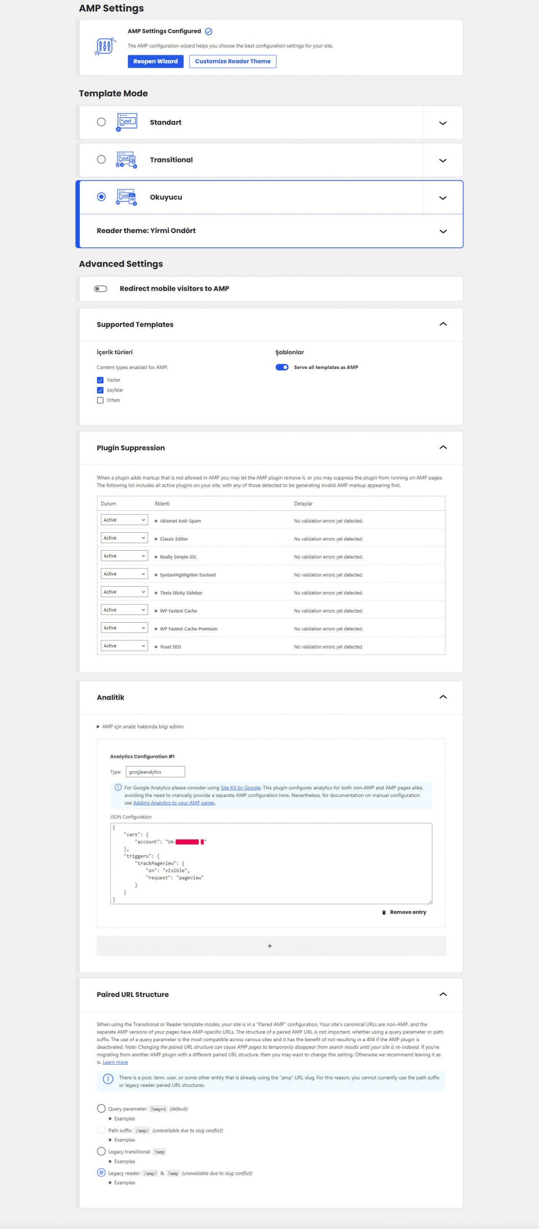Screen dimensions: 539x1230
Task: Turn off Serve all templates as AMP
Action: point(282,368)
